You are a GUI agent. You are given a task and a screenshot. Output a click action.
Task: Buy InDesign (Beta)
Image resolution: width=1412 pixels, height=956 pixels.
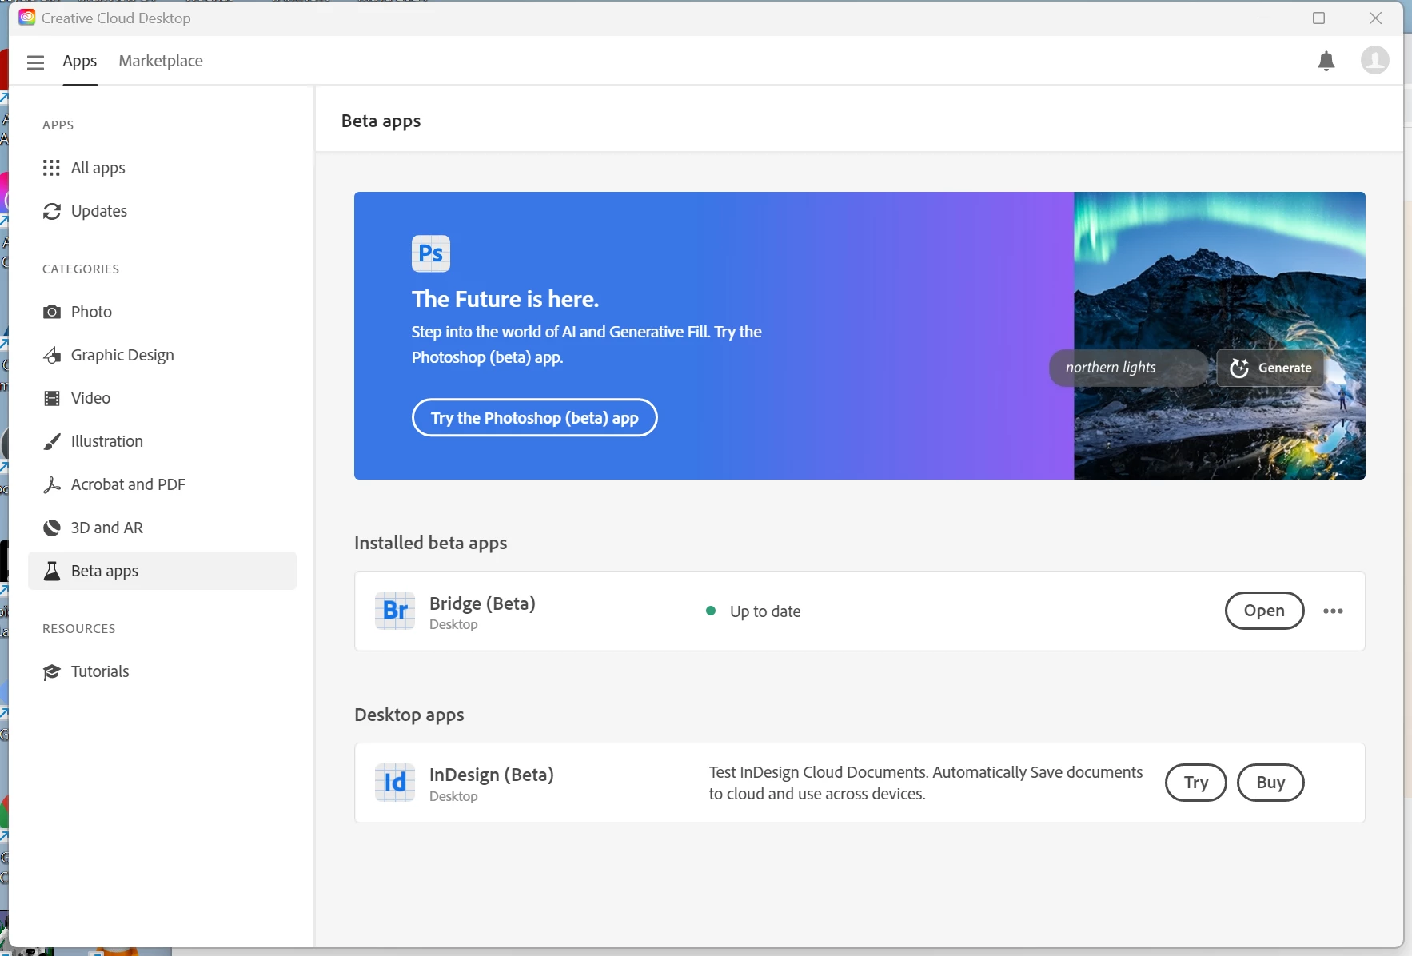coord(1270,783)
